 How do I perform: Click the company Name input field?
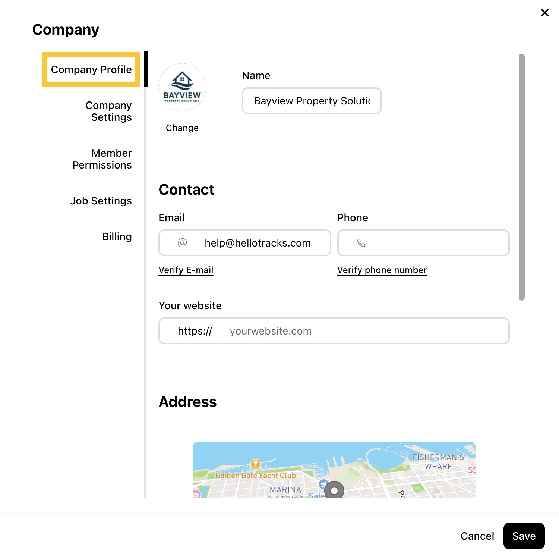point(312,101)
